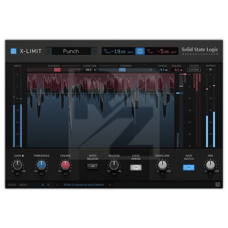228x228 pixels.
Task: Adjust the red DUCKING slider handle
Action: 57,70
